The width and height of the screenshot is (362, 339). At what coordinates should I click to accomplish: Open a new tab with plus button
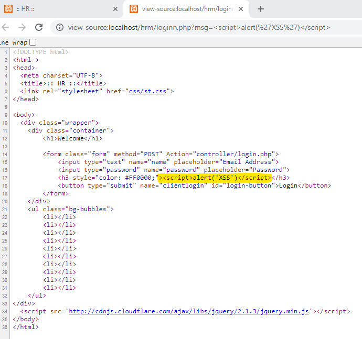(260, 9)
